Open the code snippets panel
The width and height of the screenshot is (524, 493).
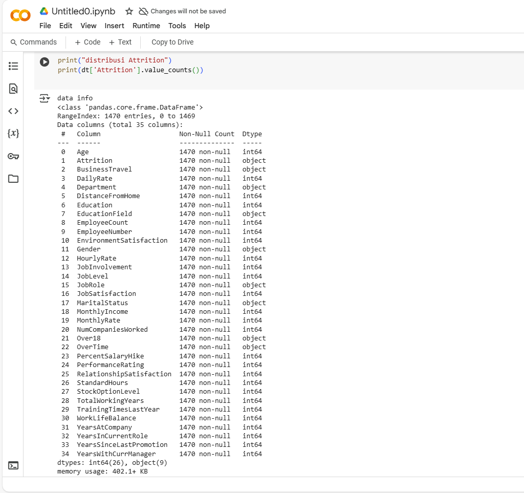pyautogui.click(x=13, y=111)
